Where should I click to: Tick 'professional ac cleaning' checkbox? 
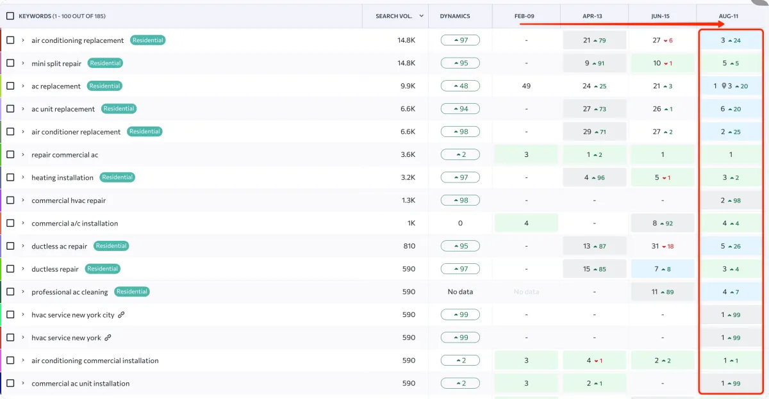(x=10, y=292)
